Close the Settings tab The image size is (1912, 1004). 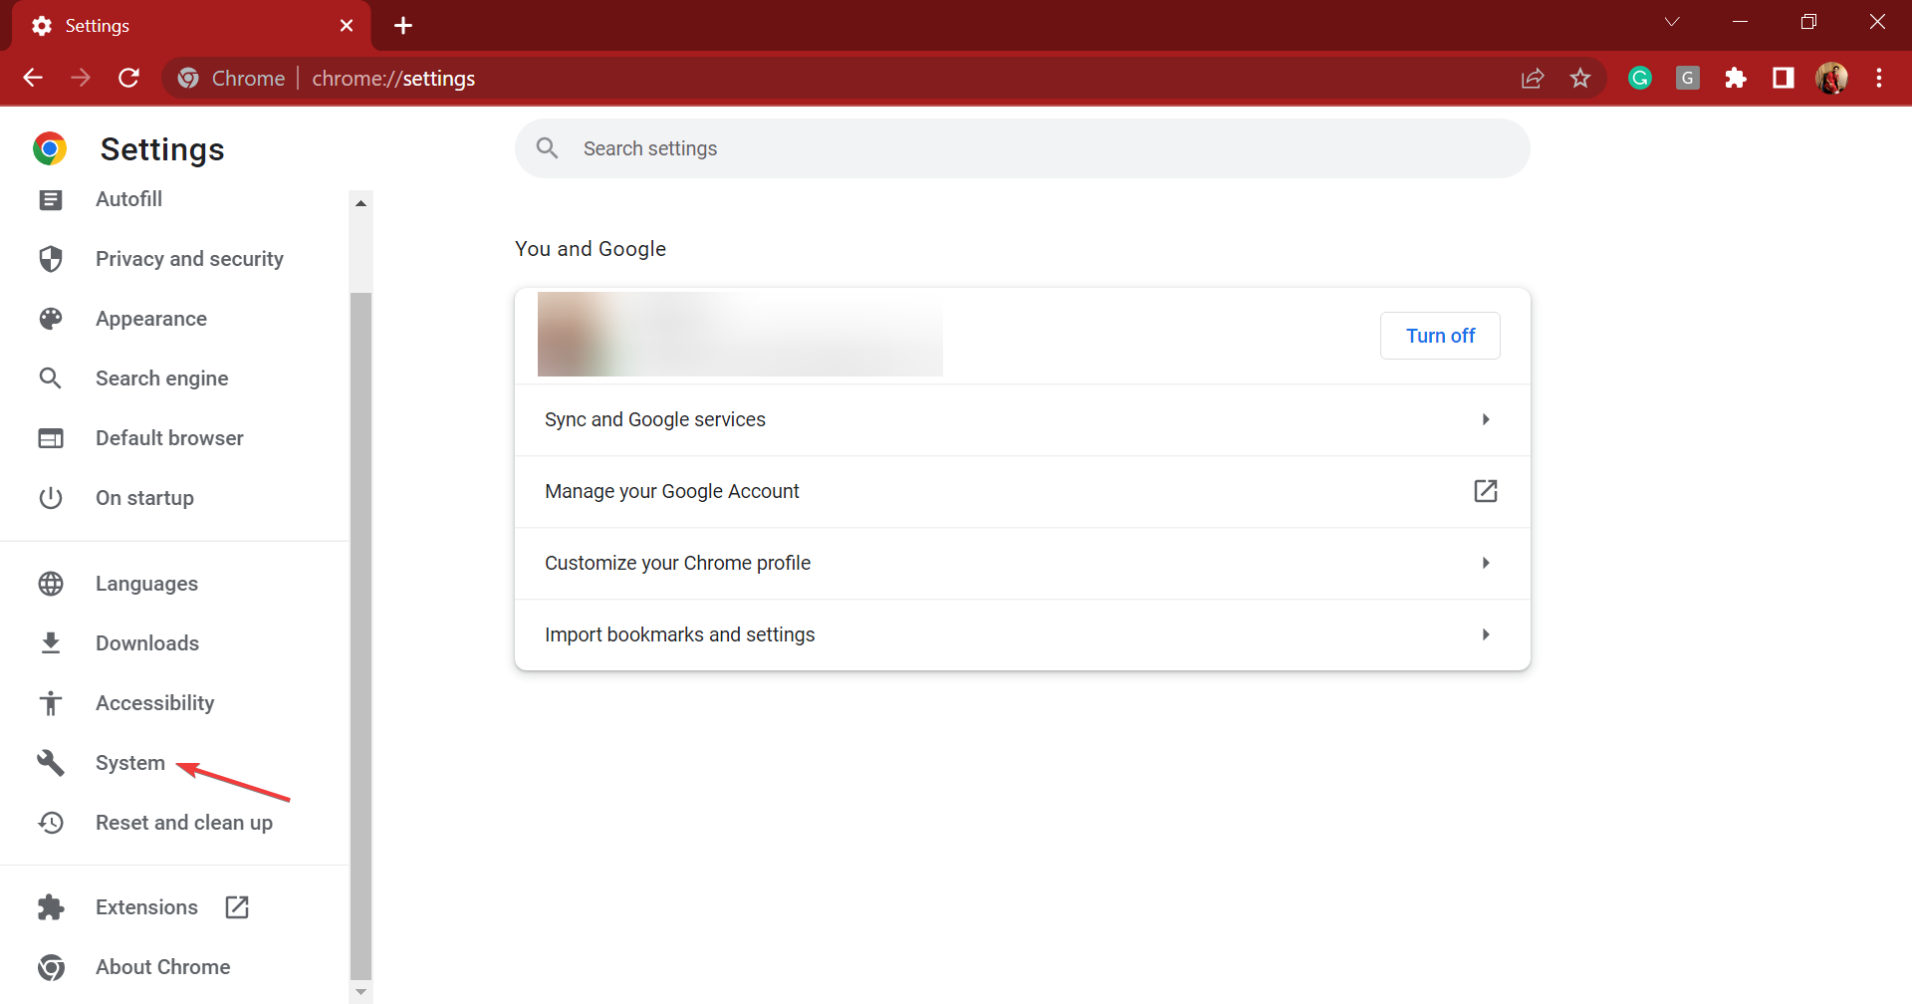[x=347, y=26]
